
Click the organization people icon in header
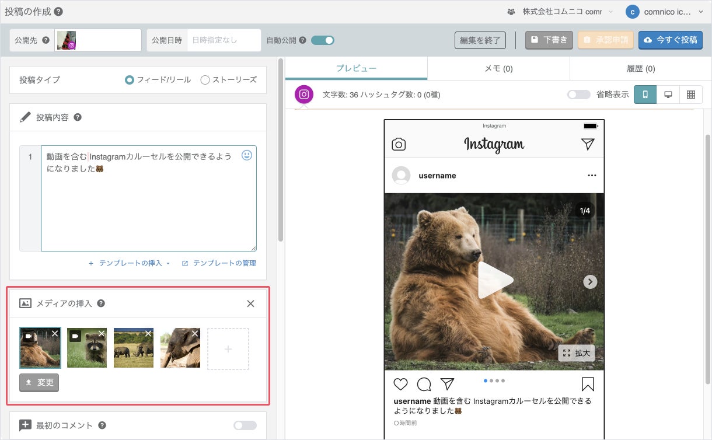(511, 12)
